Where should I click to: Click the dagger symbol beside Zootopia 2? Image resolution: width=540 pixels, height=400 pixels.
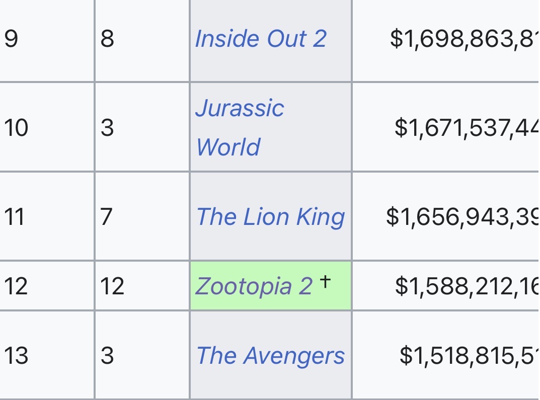pos(326,282)
